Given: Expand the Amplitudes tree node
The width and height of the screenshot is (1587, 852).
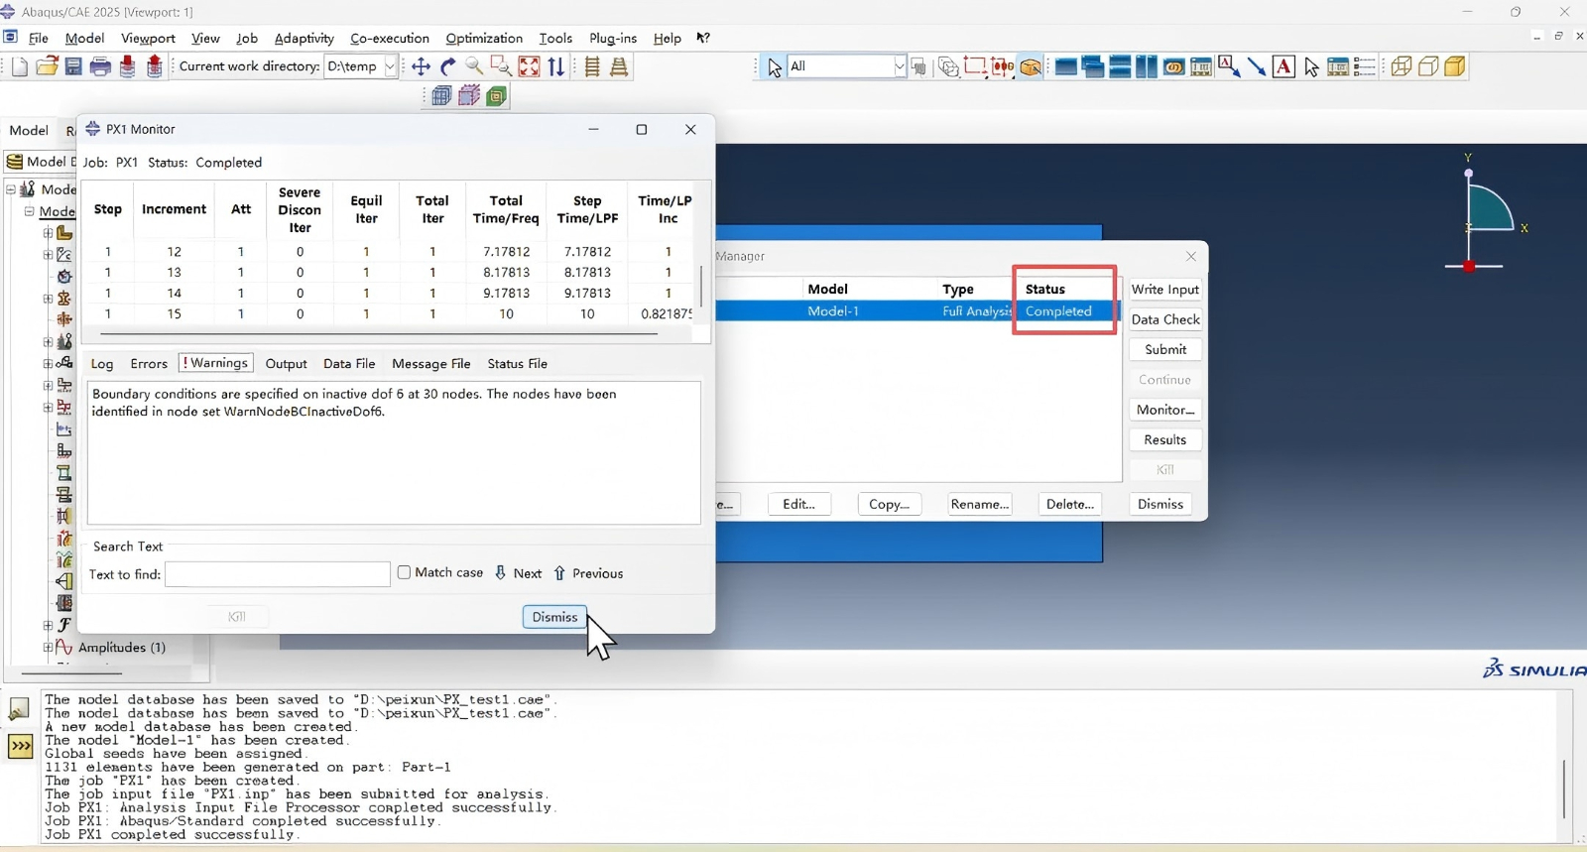Looking at the screenshot, I should tap(48, 647).
